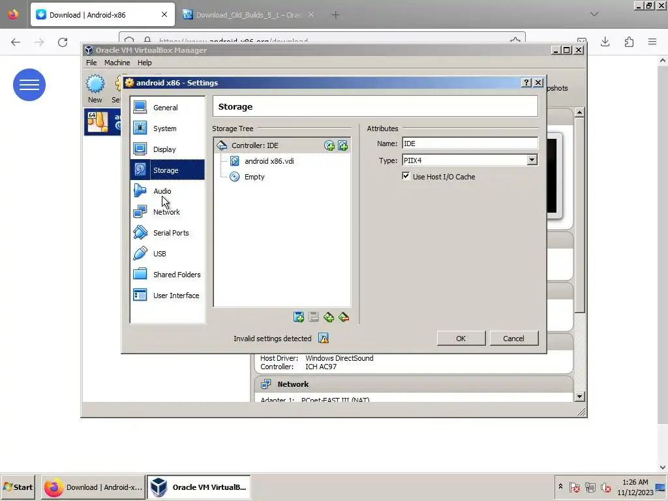Go to the Network settings category
Screen dimensions: 668x501
(168, 212)
